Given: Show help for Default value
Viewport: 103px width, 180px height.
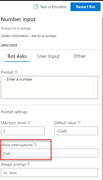Looking at the screenshot, I should (x=79, y=123).
